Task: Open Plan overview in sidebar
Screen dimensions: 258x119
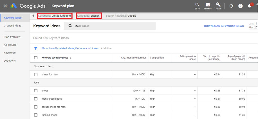Action: pyautogui.click(x=12, y=37)
